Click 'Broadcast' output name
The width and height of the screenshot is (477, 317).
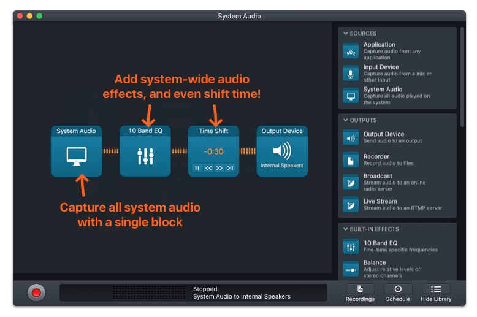(x=378, y=176)
